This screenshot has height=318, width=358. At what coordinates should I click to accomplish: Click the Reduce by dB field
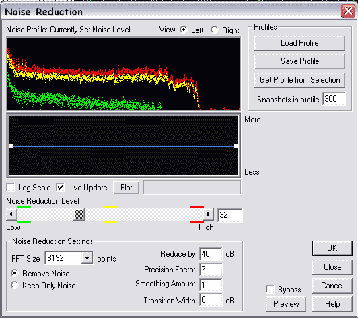click(211, 254)
